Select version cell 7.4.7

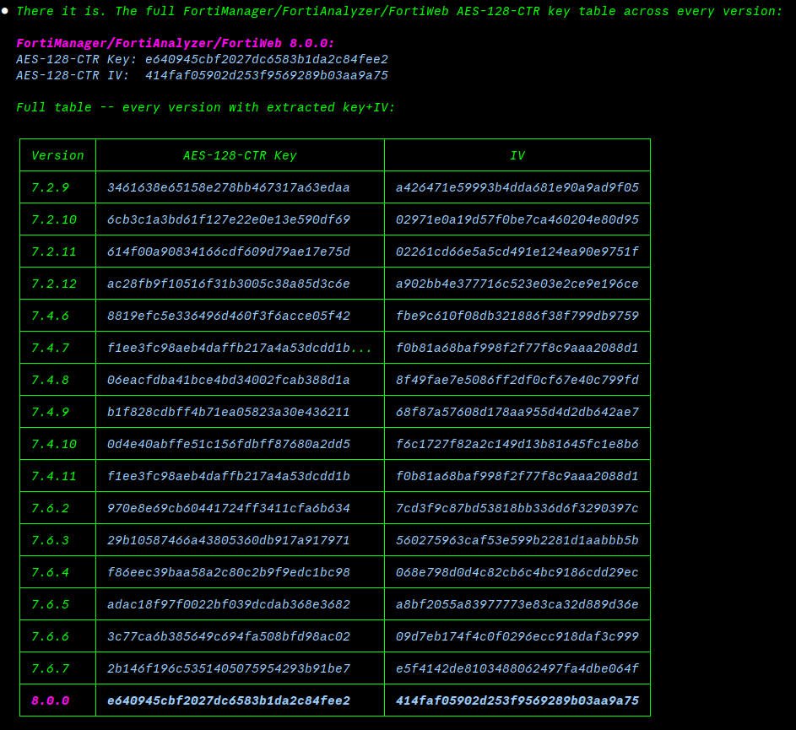coord(51,348)
